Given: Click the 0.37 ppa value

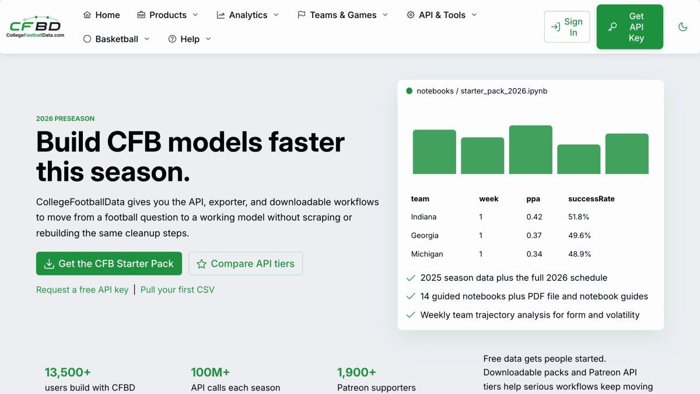Looking at the screenshot, I should [534, 235].
